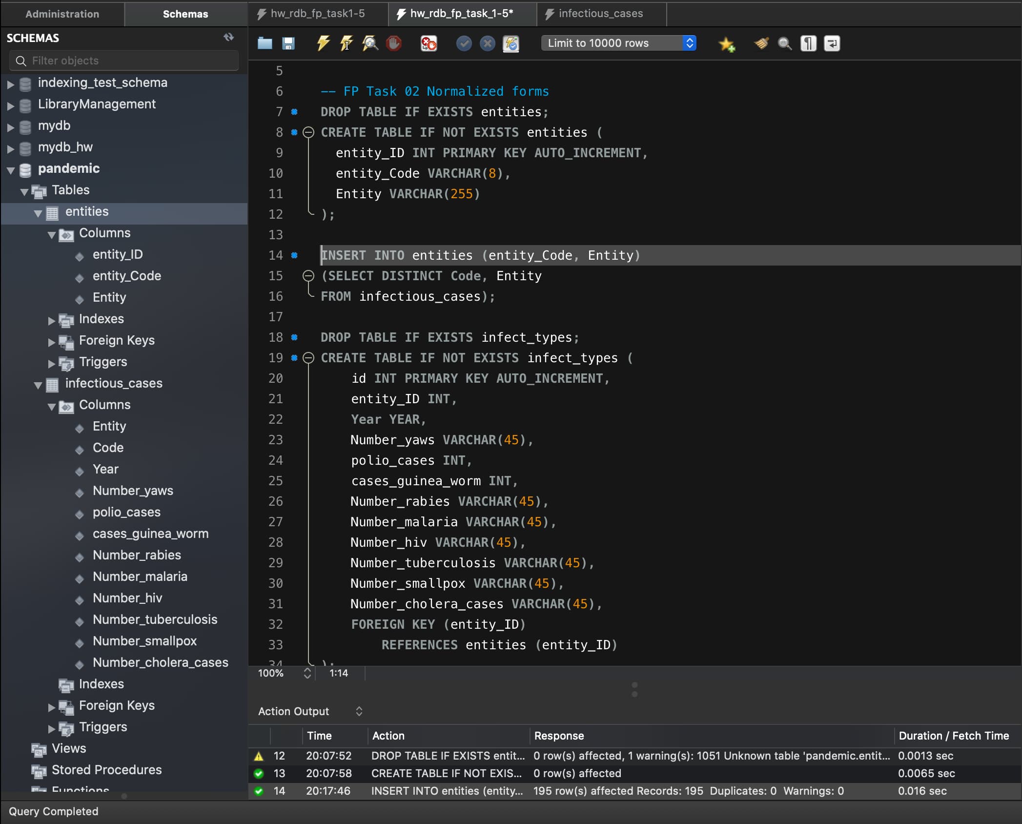Image resolution: width=1022 pixels, height=824 pixels.
Task: Expand Foreign Keys under the entities table
Action: (51, 342)
